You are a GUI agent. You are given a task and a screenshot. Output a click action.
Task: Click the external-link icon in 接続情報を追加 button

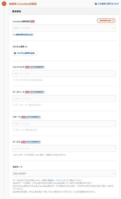113,20
